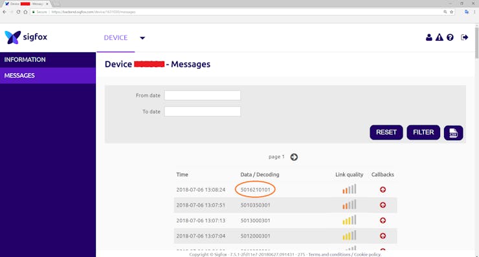Select data value 5012000301
This screenshot has width=479, height=257.
click(x=256, y=236)
